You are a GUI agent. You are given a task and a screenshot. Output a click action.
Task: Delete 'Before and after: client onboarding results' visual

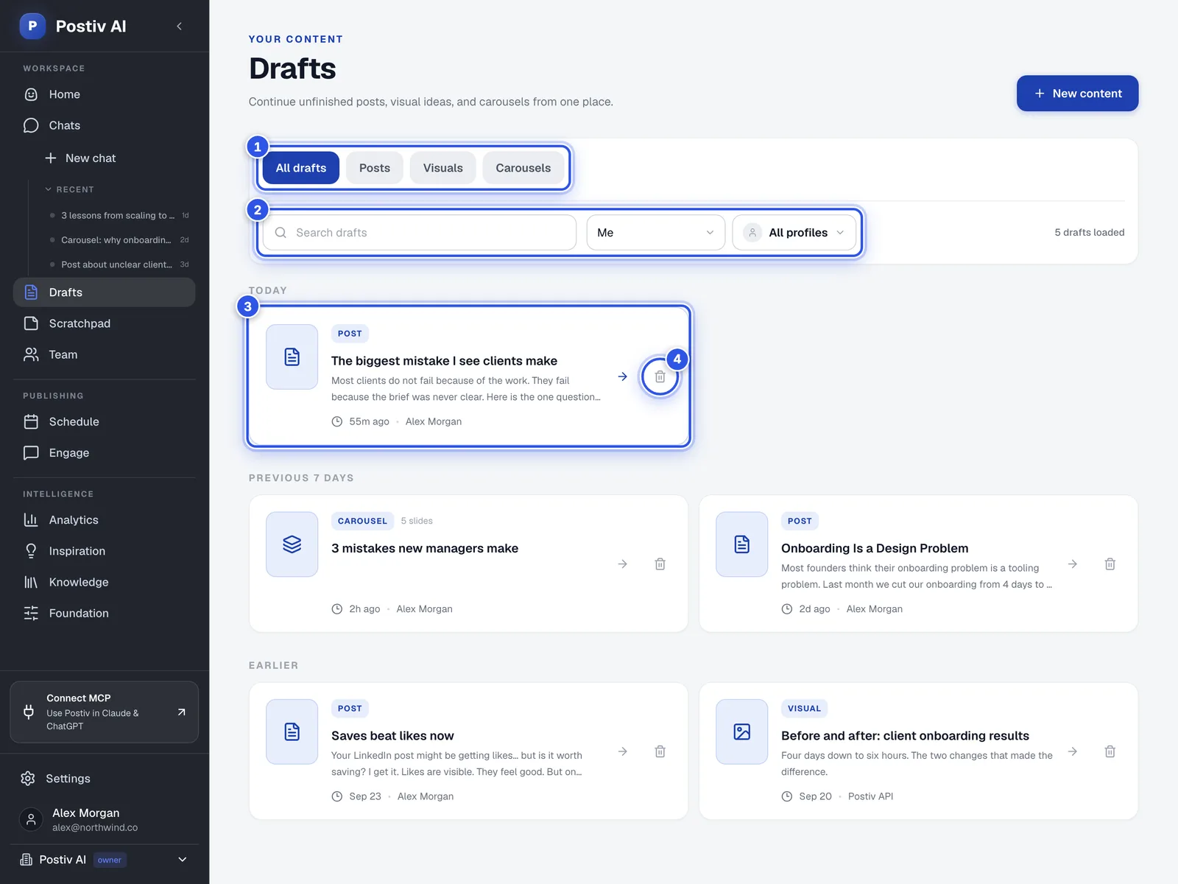1110,751
